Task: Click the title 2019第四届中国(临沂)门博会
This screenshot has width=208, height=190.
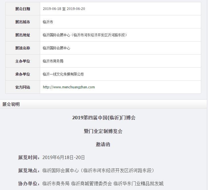Action: [x=104, y=118]
